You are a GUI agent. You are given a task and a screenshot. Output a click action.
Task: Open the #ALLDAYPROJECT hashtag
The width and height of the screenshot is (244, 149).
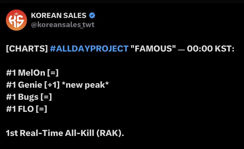[89, 49]
